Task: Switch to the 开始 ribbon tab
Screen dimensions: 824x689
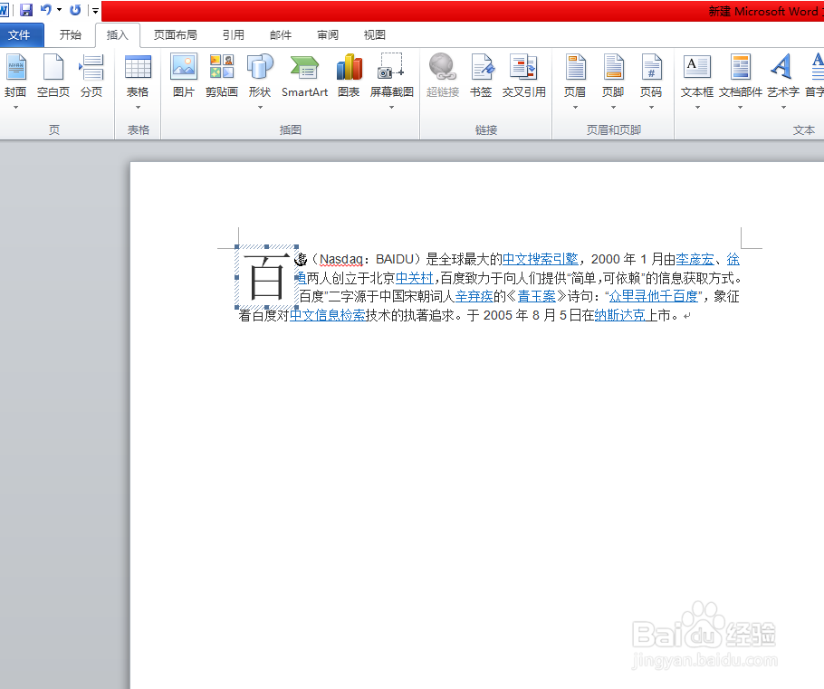Action: (70, 35)
